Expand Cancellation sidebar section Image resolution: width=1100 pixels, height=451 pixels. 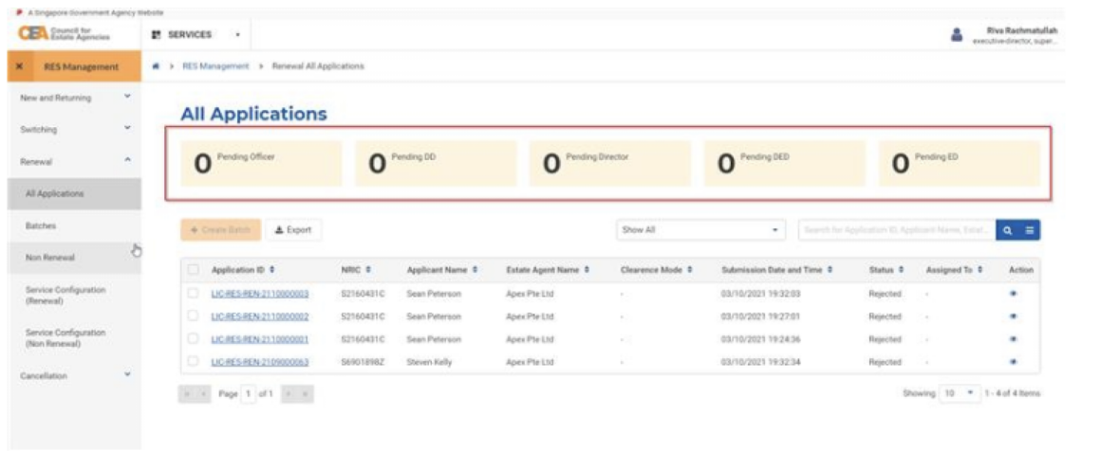127,375
